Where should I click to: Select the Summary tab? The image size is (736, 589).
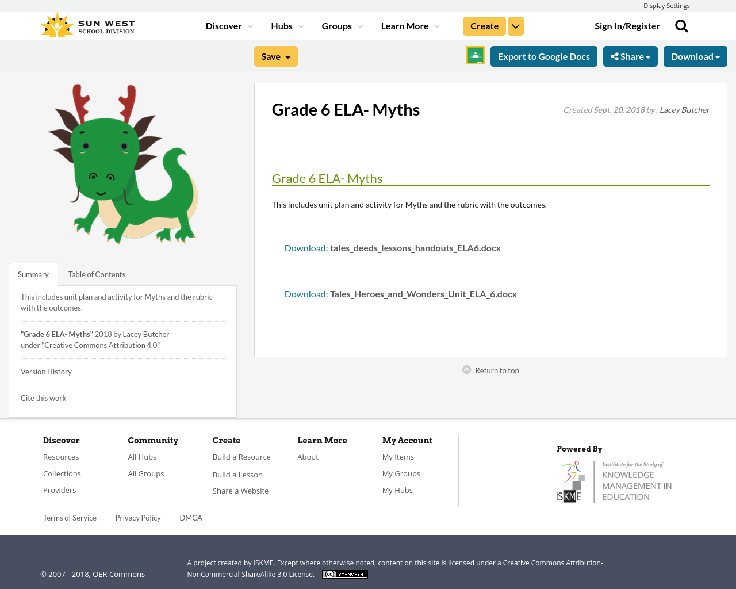click(33, 274)
